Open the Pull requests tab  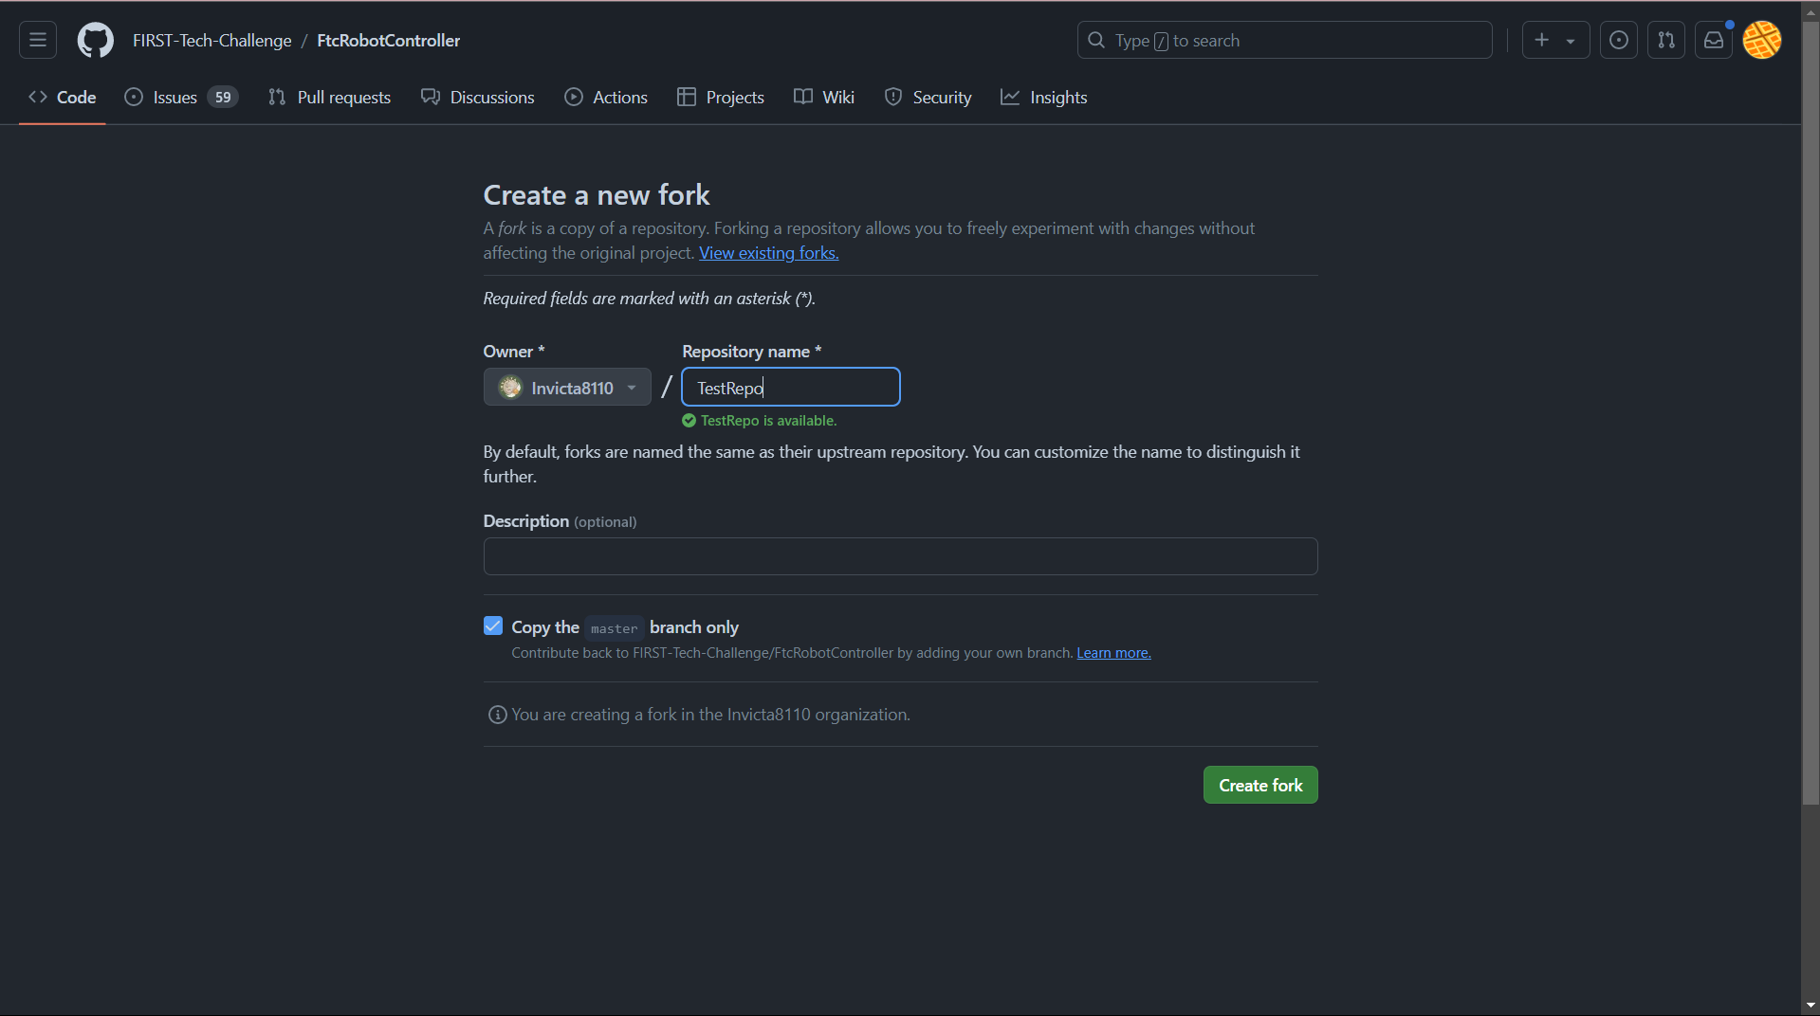tap(329, 97)
